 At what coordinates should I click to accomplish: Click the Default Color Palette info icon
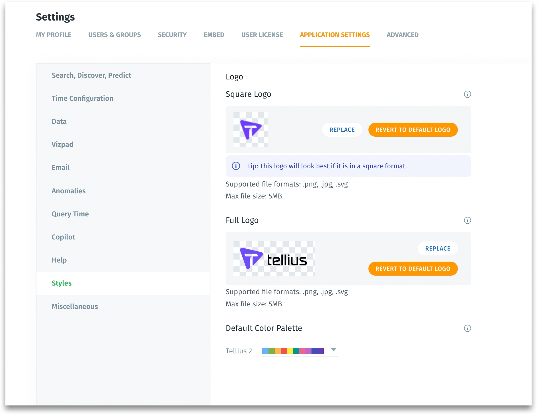pyautogui.click(x=467, y=328)
